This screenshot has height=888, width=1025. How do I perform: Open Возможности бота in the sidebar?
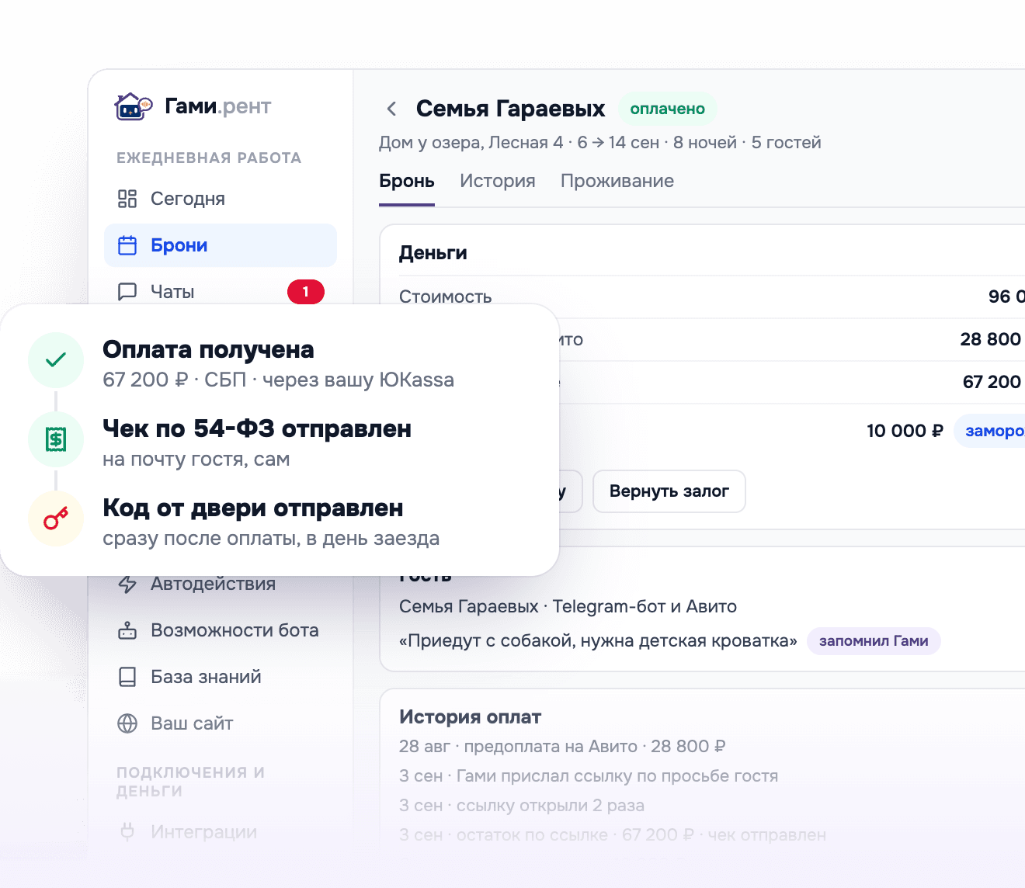pyautogui.click(x=221, y=630)
